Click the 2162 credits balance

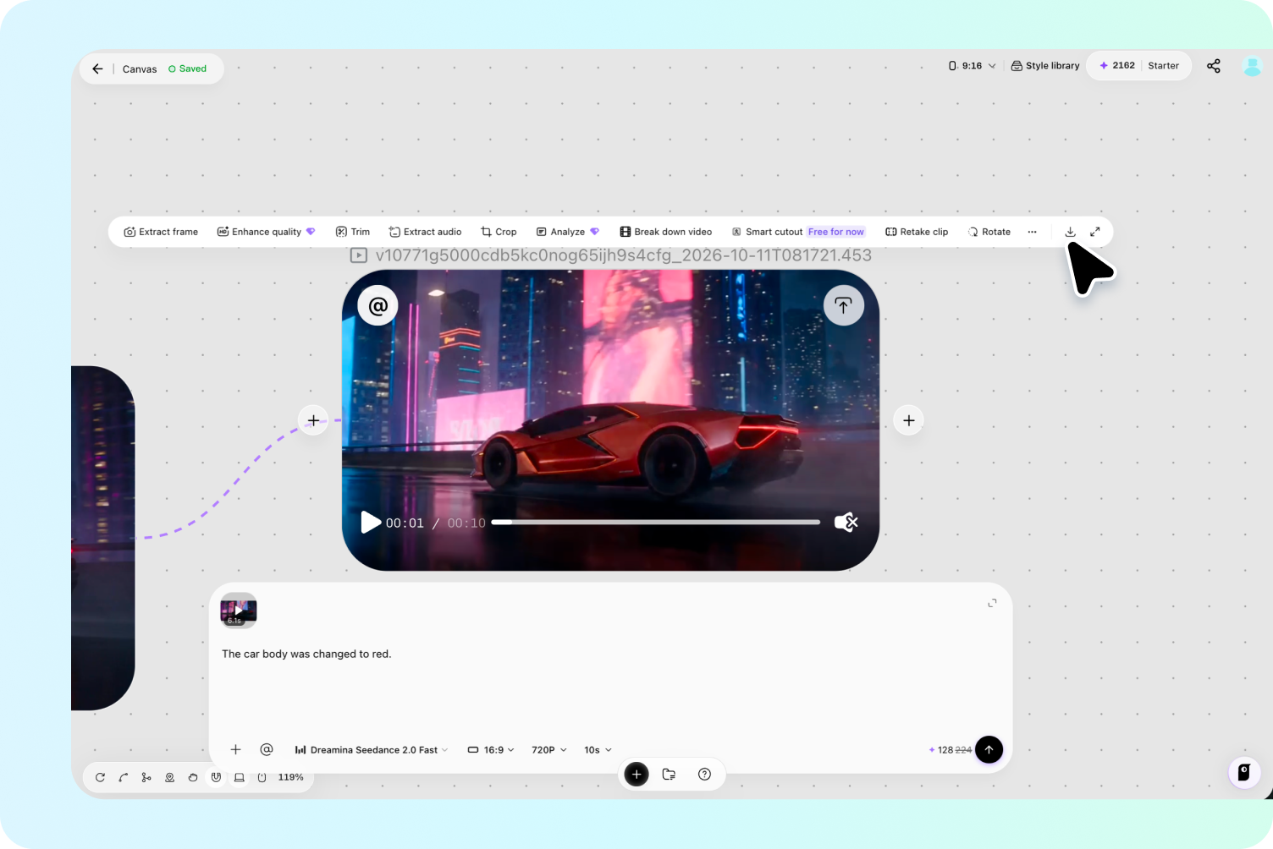[x=1116, y=66]
